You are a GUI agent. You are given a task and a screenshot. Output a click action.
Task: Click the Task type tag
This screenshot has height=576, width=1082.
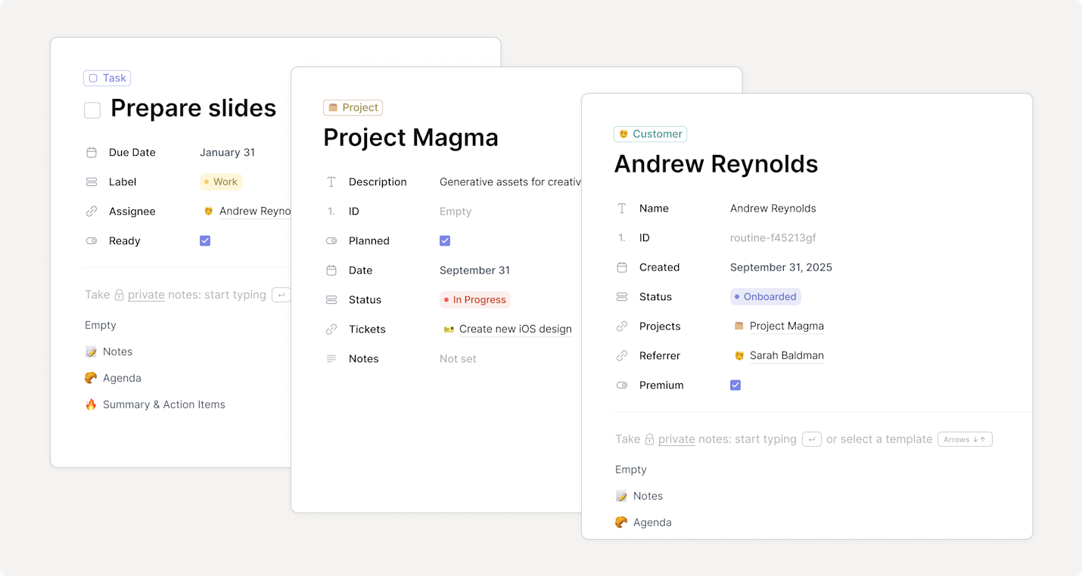point(107,78)
